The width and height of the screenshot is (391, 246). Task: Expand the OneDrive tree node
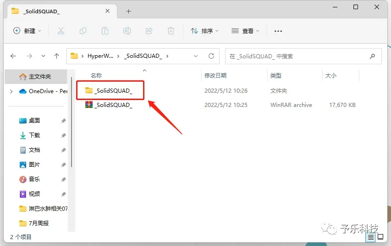click(11, 91)
